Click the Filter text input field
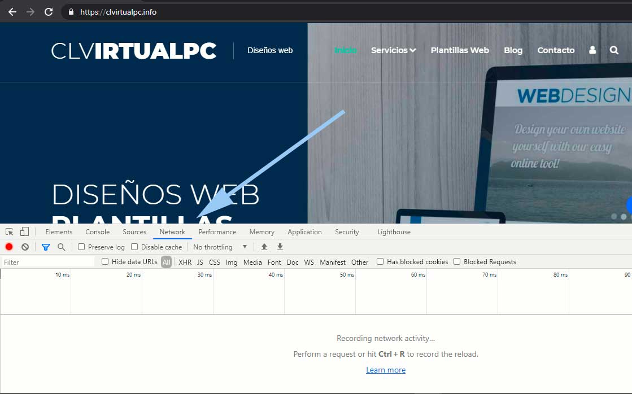The width and height of the screenshot is (632, 394). point(48,262)
